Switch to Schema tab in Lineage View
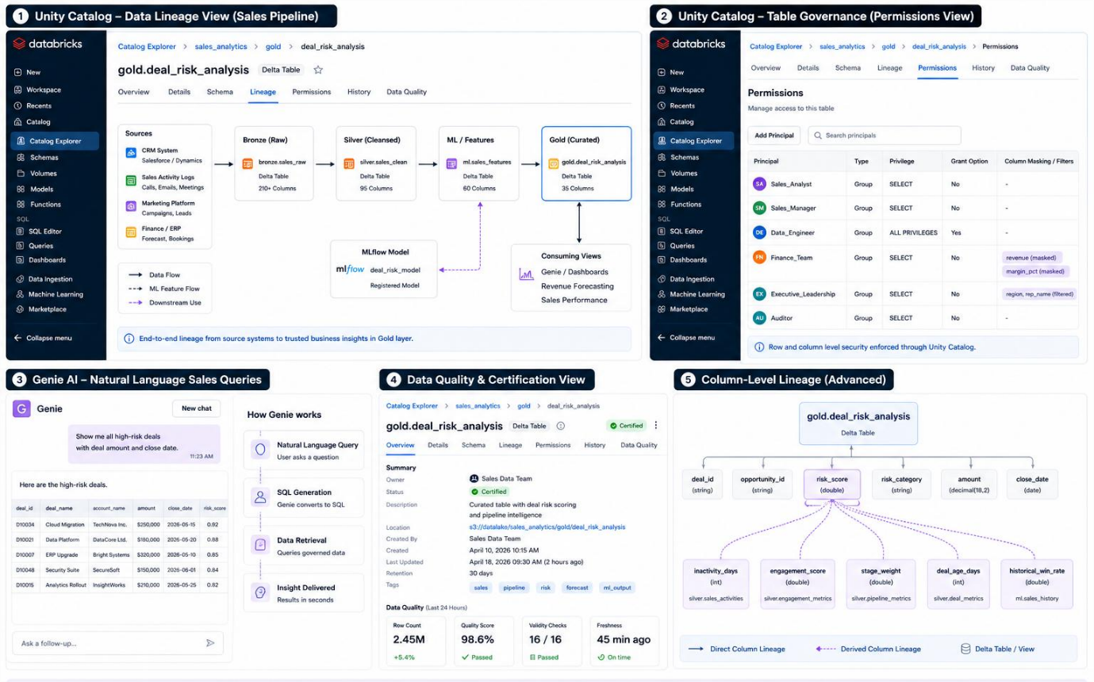The image size is (1094, 682). tap(220, 92)
